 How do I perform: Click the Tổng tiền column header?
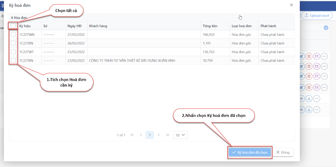(x=210, y=26)
